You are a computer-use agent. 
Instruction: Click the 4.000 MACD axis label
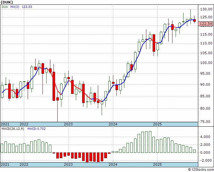(205, 137)
